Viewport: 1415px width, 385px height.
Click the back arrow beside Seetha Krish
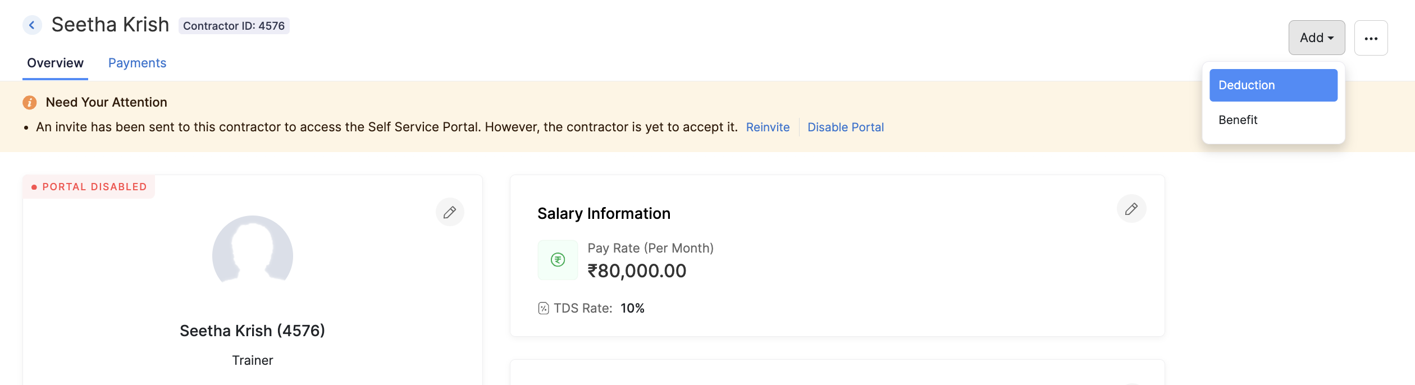tap(32, 25)
